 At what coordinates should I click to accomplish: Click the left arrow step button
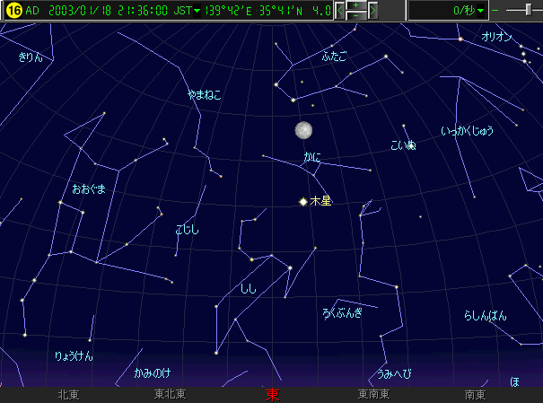tap(339, 11)
